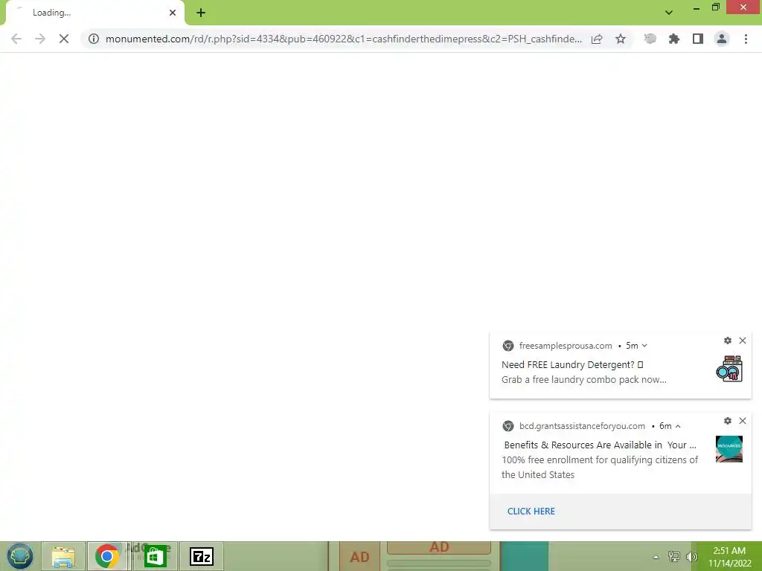This screenshot has width=762, height=571.
Task: Click the Resources notification thumbnail
Action: [x=729, y=448]
